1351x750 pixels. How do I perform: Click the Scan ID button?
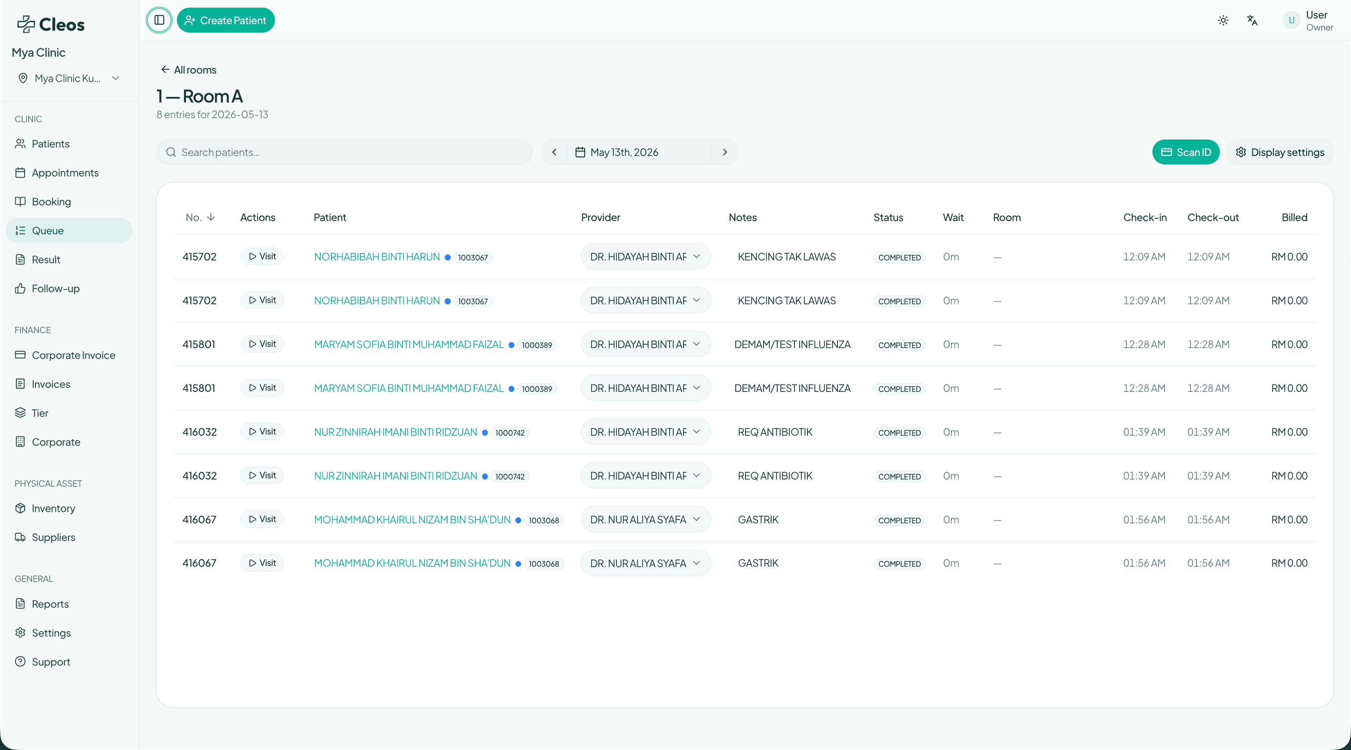pyautogui.click(x=1185, y=152)
